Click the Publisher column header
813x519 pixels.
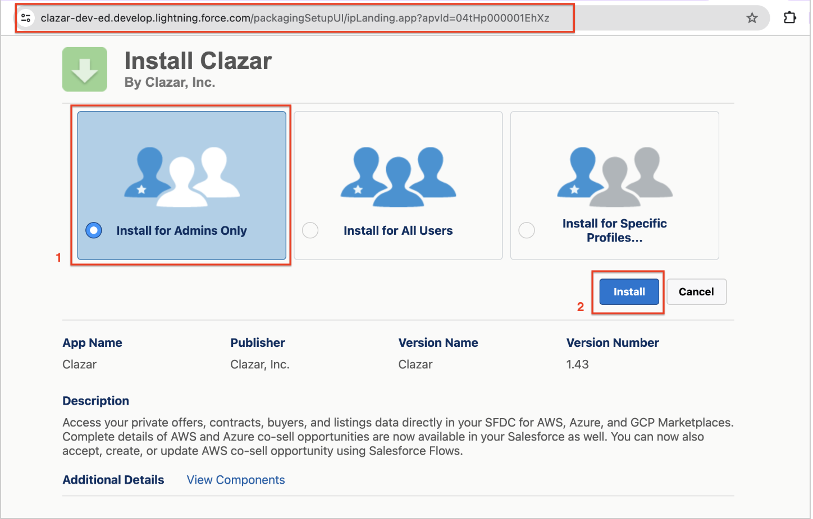[x=258, y=343]
